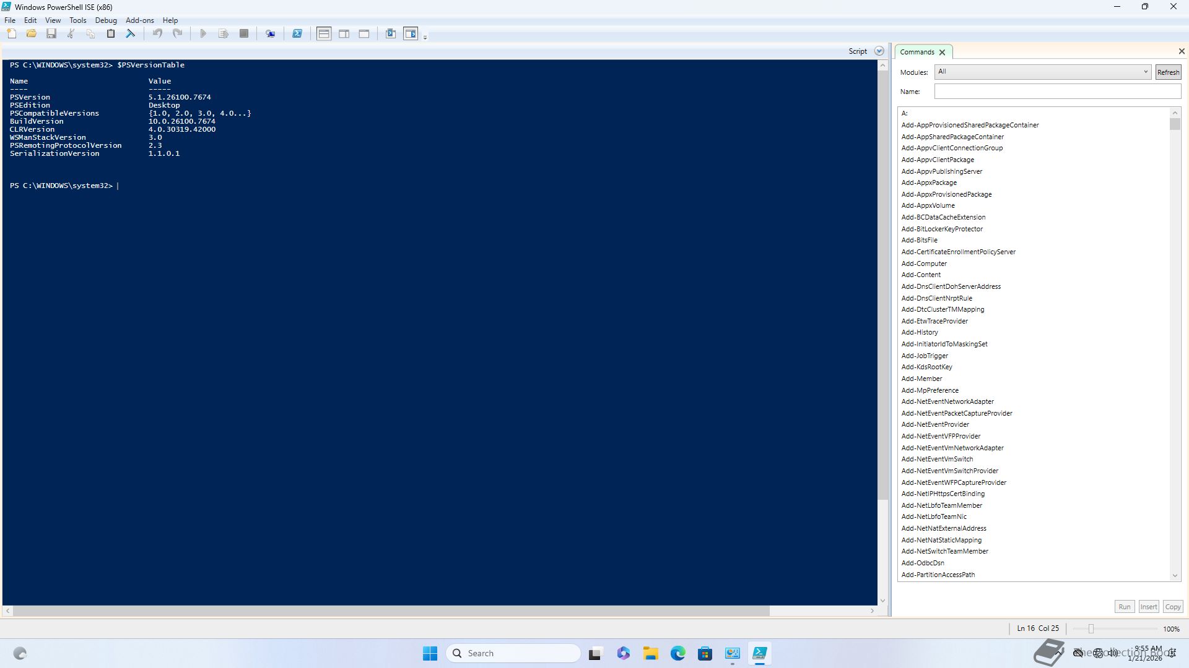Click the Refresh button in Commands pane

click(1168, 72)
